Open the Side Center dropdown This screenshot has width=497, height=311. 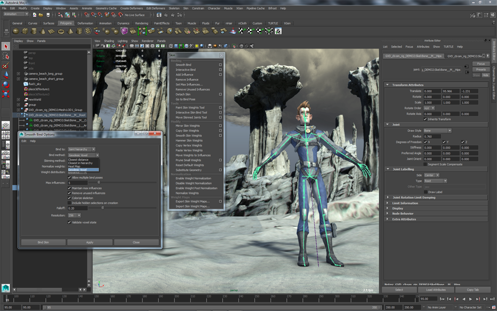[x=432, y=175]
